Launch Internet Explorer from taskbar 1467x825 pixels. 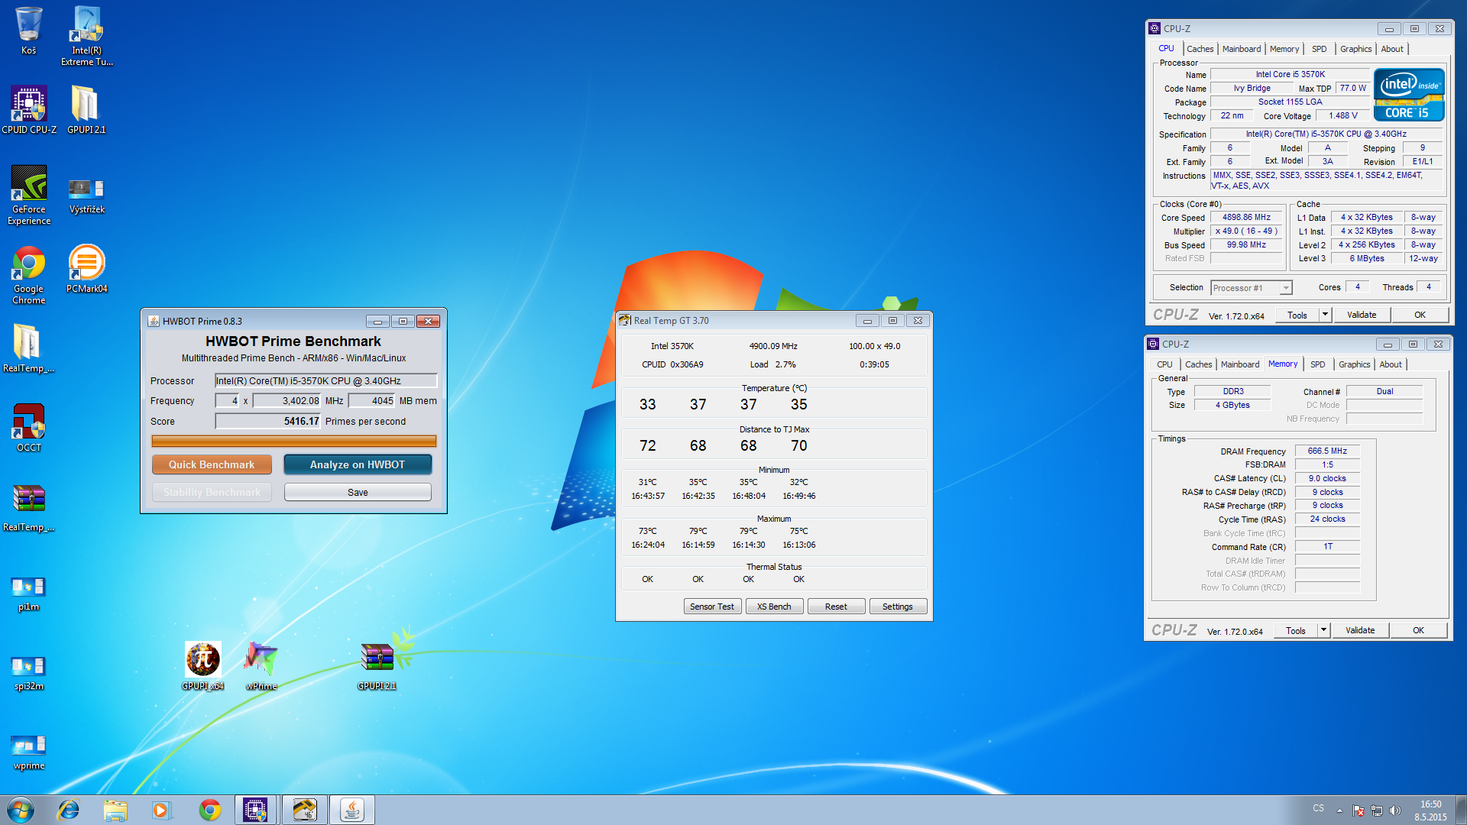point(69,810)
